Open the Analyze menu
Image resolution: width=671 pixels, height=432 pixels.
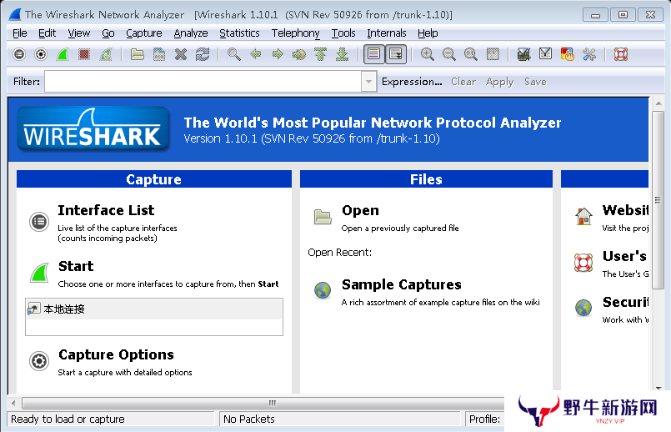[x=191, y=33]
